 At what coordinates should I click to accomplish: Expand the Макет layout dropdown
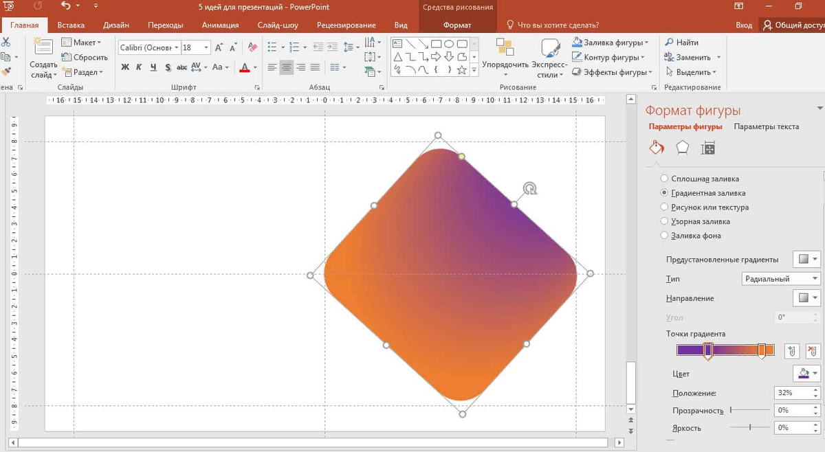pyautogui.click(x=82, y=43)
